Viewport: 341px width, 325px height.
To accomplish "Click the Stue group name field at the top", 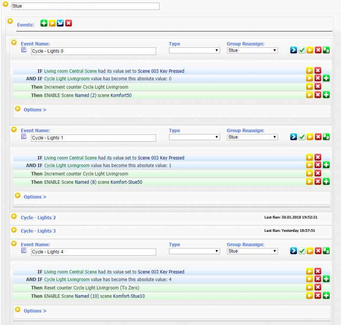I will pos(85,6).
